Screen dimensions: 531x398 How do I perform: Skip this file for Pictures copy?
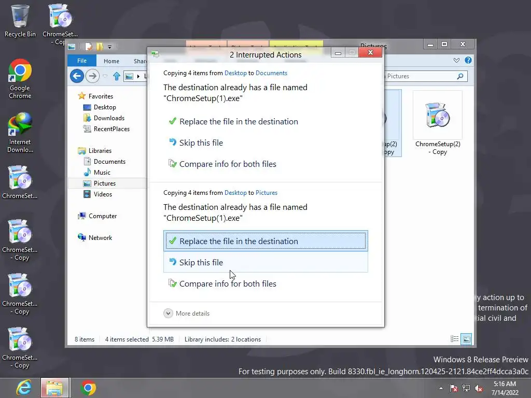pos(265,262)
